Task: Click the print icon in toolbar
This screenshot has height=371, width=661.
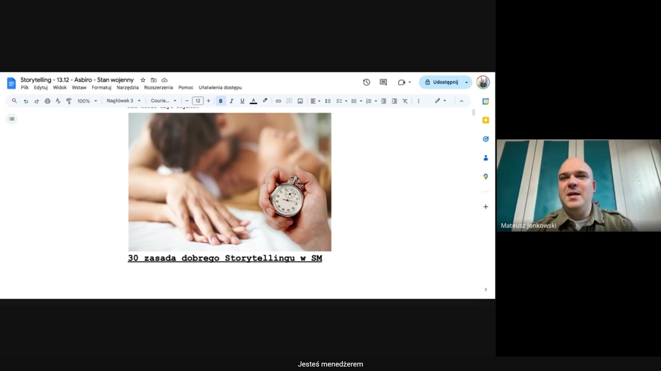Action: 48,101
